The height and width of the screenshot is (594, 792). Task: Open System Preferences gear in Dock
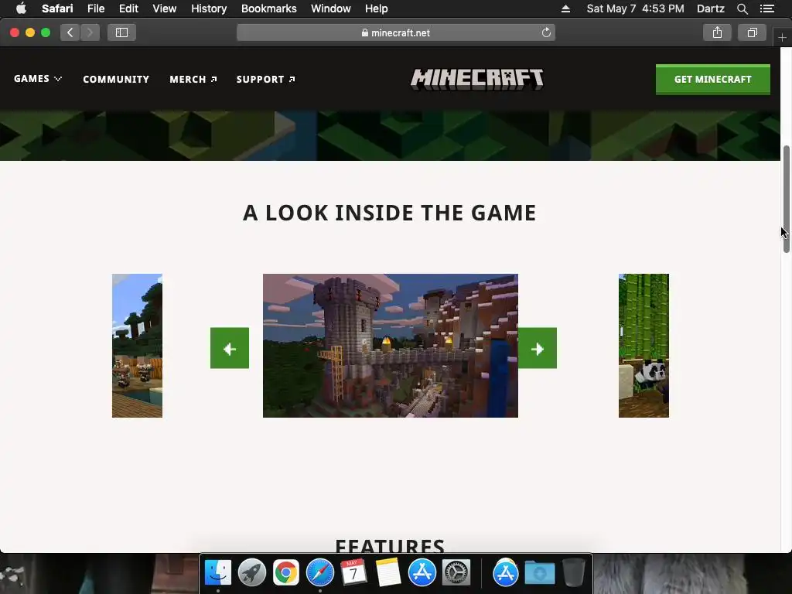(x=456, y=572)
